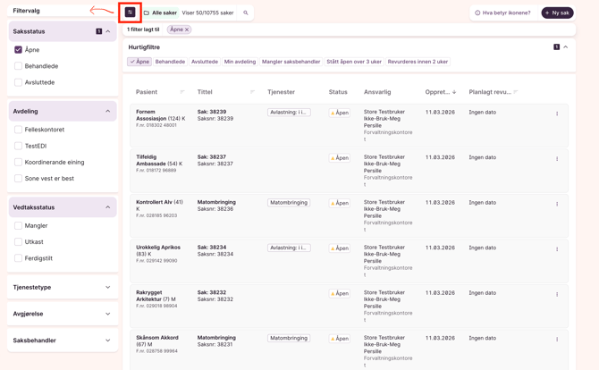Viewport: 599px width, 370px height.
Task: Expand the Avgjørelse filter section
Action: pyautogui.click(x=108, y=315)
